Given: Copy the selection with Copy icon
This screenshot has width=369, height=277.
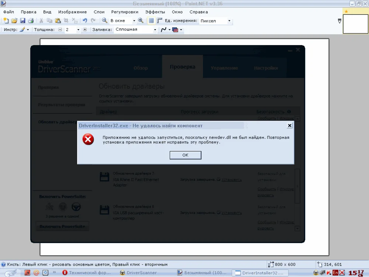Looking at the screenshot, I should tap(49, 21).
